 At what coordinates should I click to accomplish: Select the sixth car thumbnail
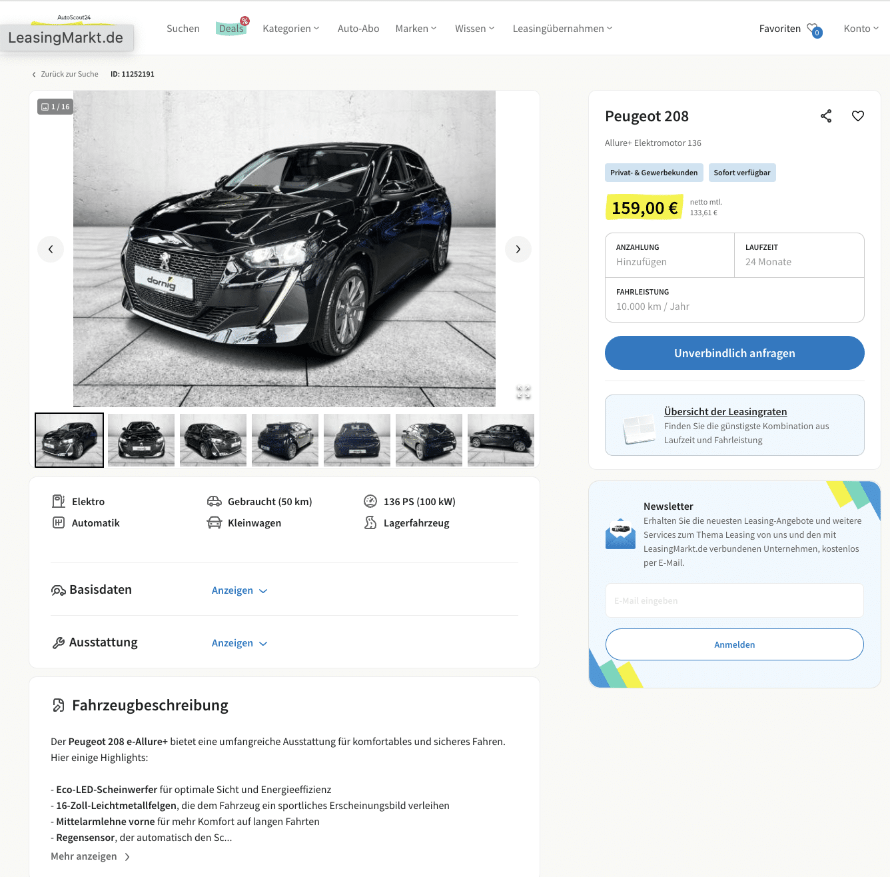coord(429,440)
